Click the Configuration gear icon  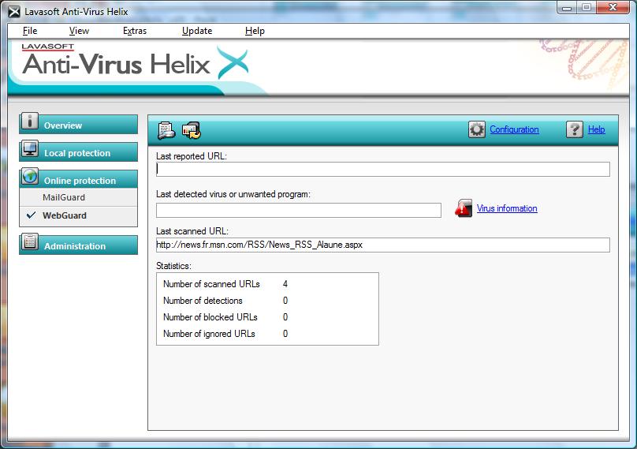477,130
